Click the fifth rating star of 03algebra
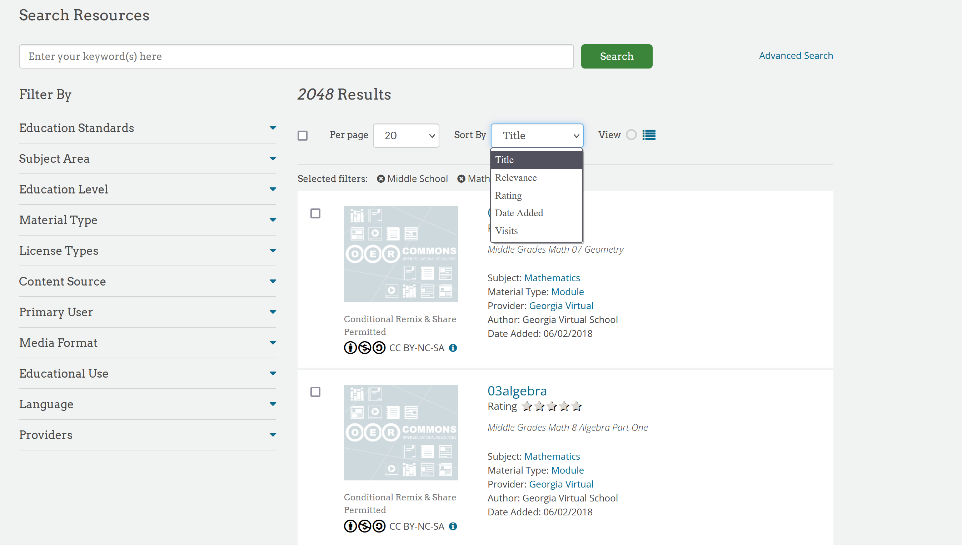Viewport: 962px width, 545px height. [577, 406]
